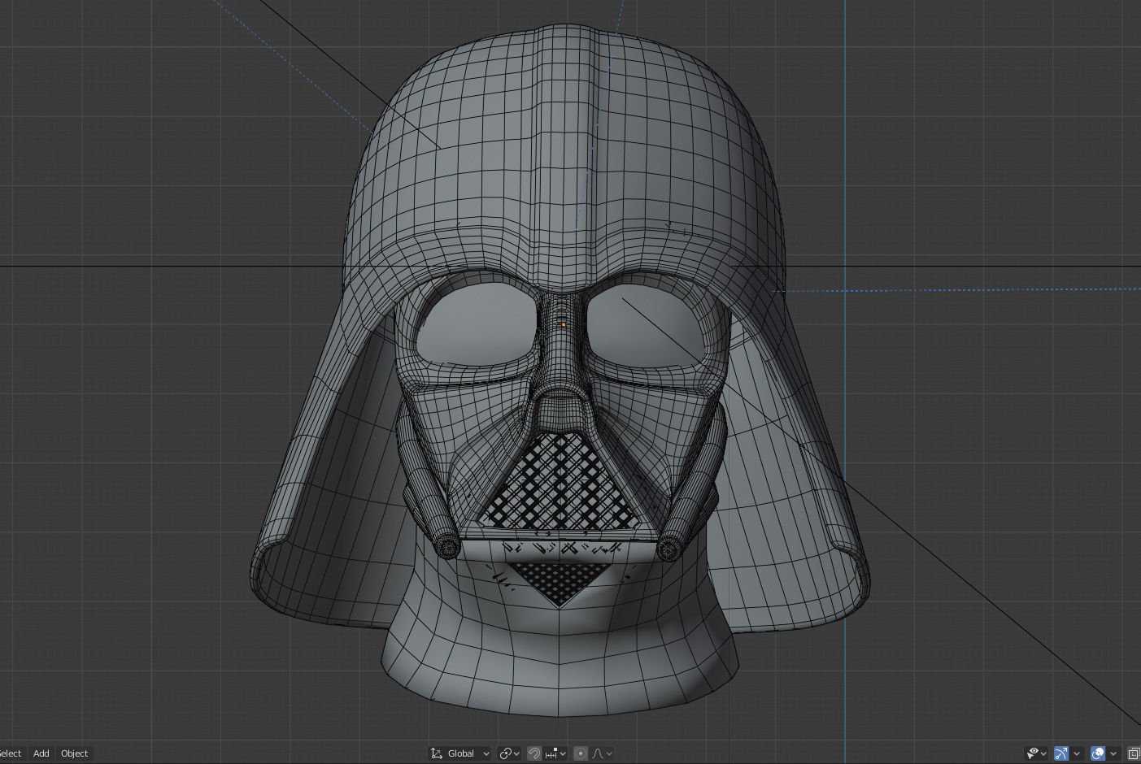Open the Object menu
This screenshot has height=764, width=1141.
74,753
